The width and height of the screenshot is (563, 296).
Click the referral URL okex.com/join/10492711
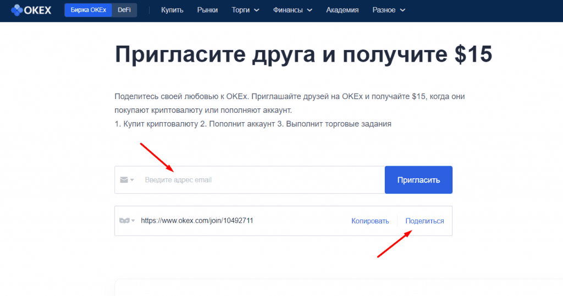coord(197,221)
